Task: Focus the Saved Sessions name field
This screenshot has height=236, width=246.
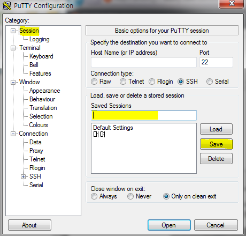Action: click(144, 115)
